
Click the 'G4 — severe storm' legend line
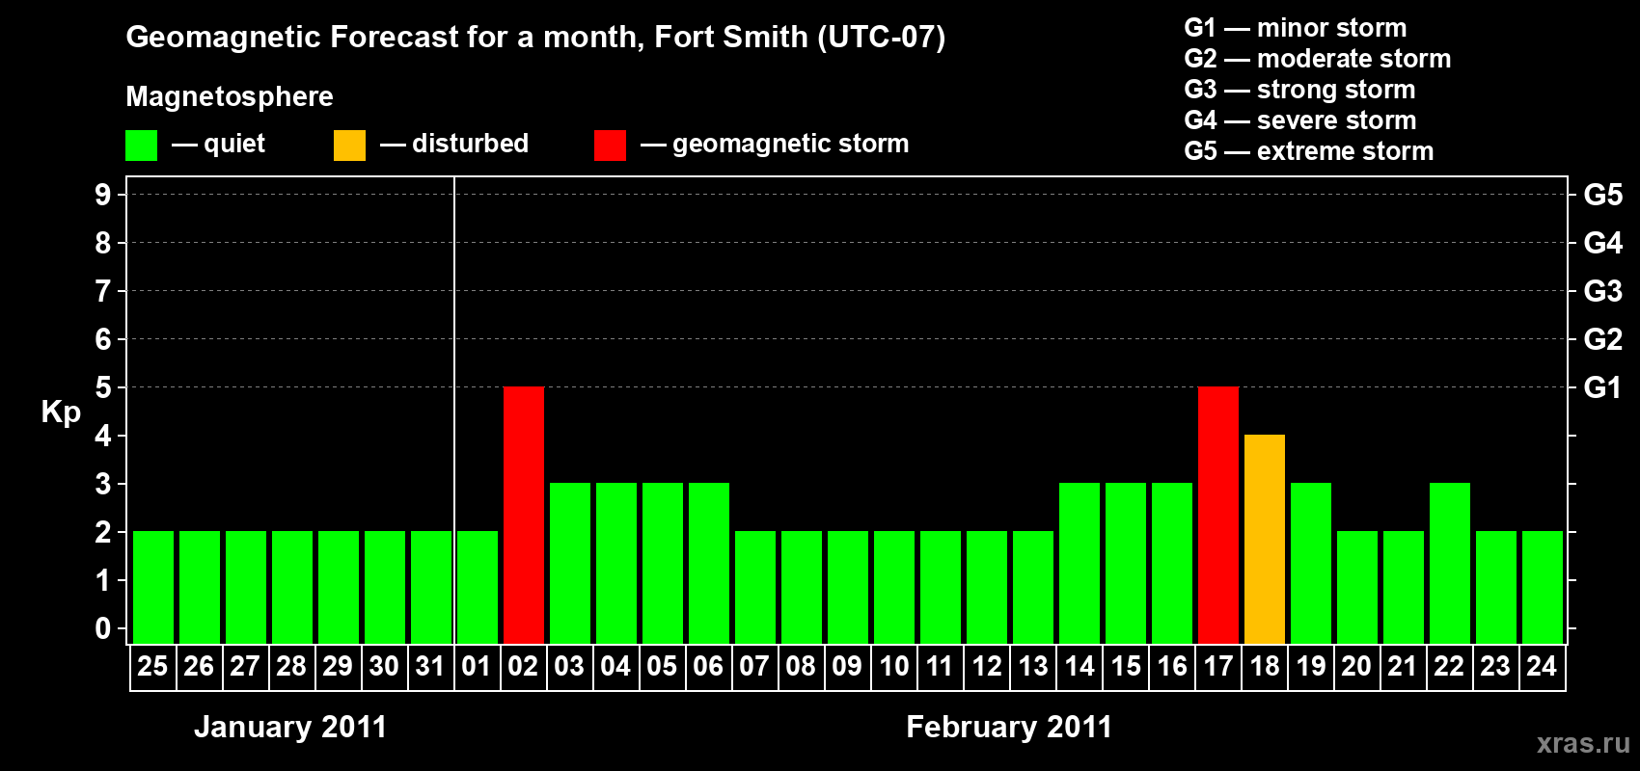point(1300,120)
